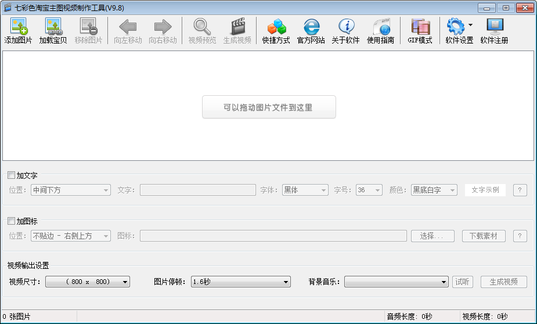Expand the arrow beside 软件设置 gear
This screenshot has height=324, width=537.
(471, 24)
